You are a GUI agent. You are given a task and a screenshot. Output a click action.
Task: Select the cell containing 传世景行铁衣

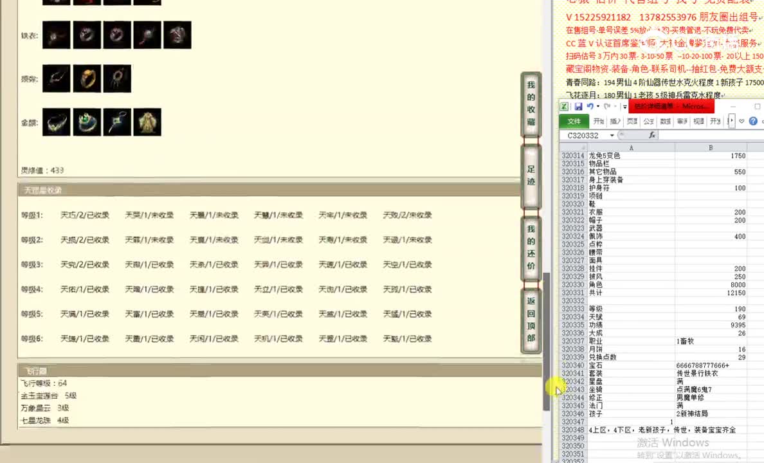point(711,374)
